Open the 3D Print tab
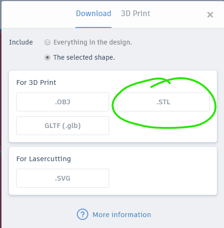The image size is (224, 228). tap(135, 13)
